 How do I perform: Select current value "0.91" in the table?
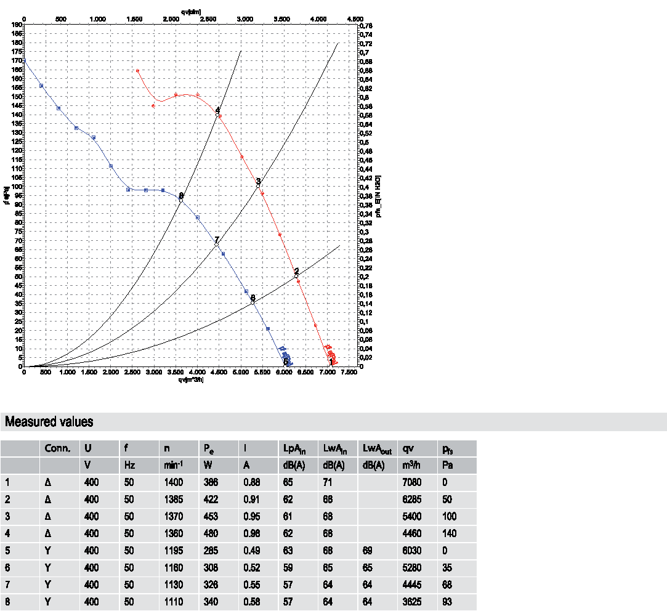pyautogui.click(x=252, y=499)
